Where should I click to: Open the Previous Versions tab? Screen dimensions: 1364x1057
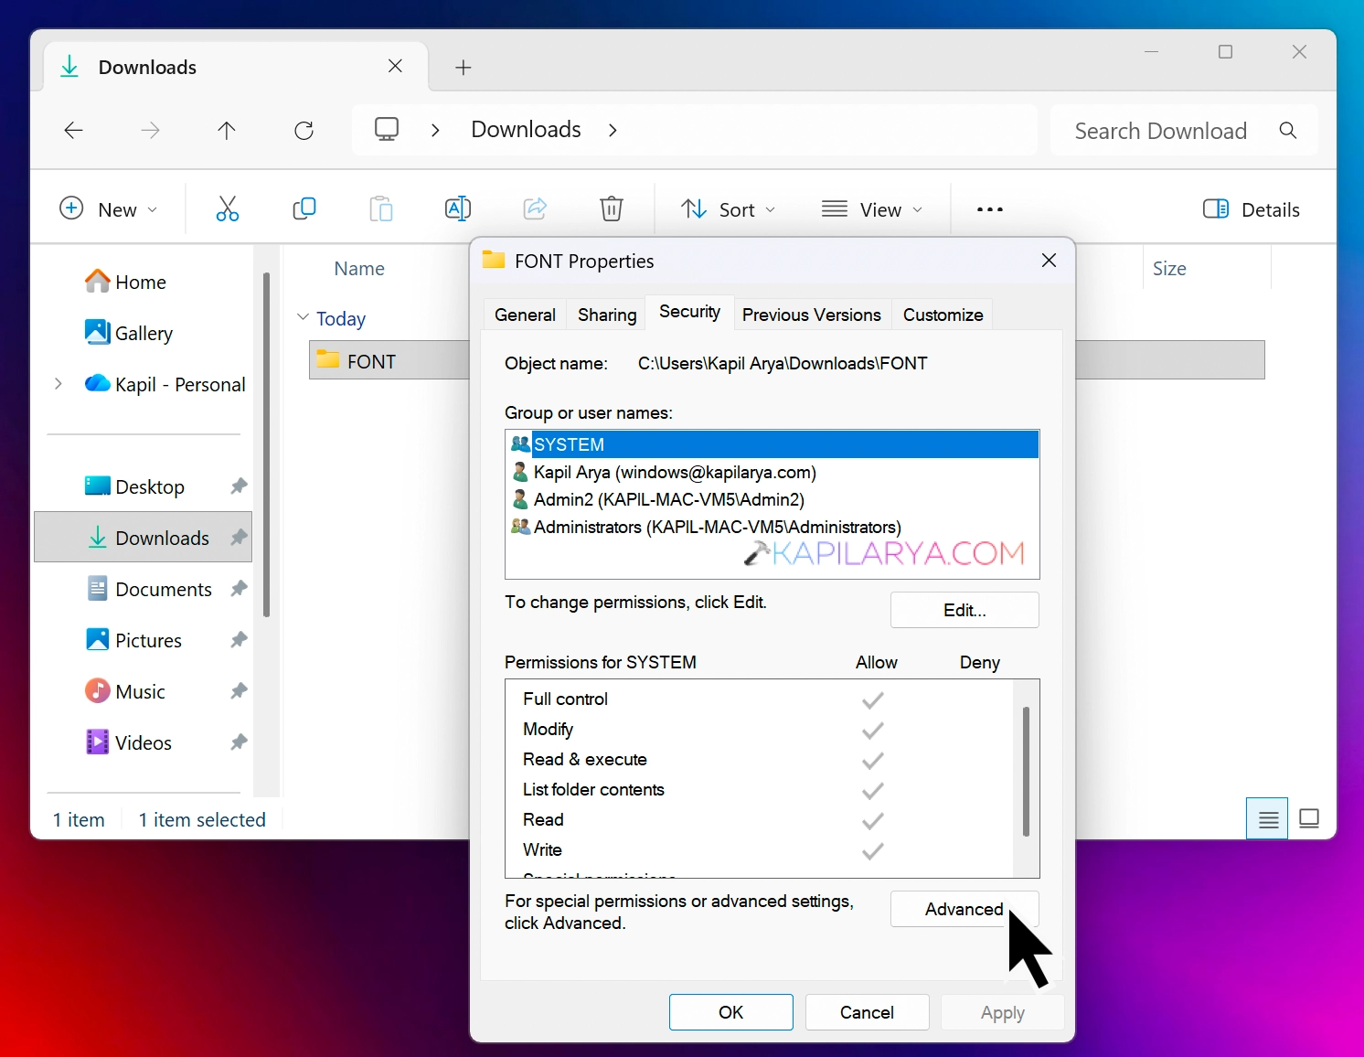pyautogui.click(x=812, y=315)
